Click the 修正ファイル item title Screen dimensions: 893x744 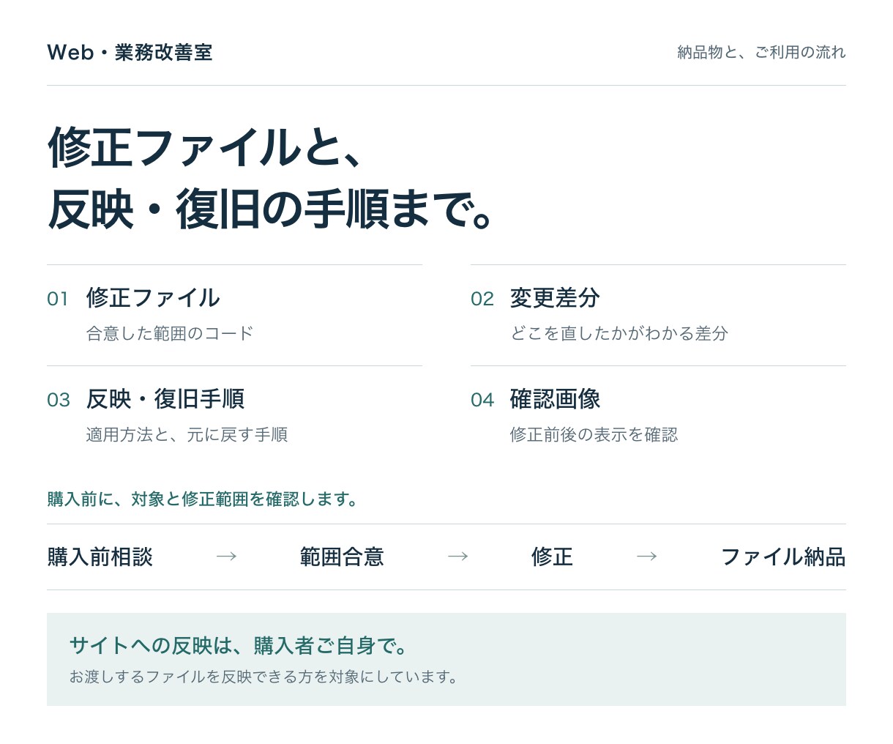point(153,298)
